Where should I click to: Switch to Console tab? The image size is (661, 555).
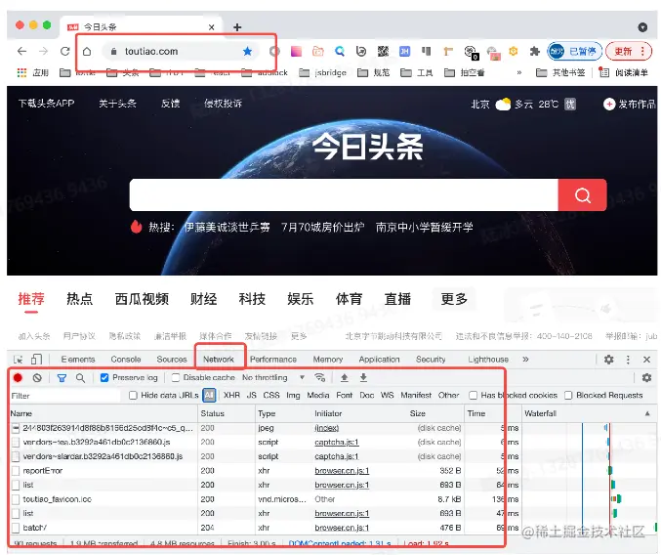[126, 360]
